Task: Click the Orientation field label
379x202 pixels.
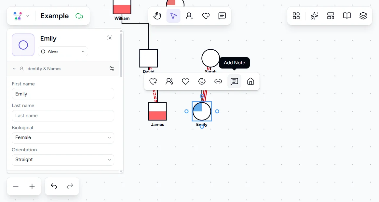Action: point(24,150)
